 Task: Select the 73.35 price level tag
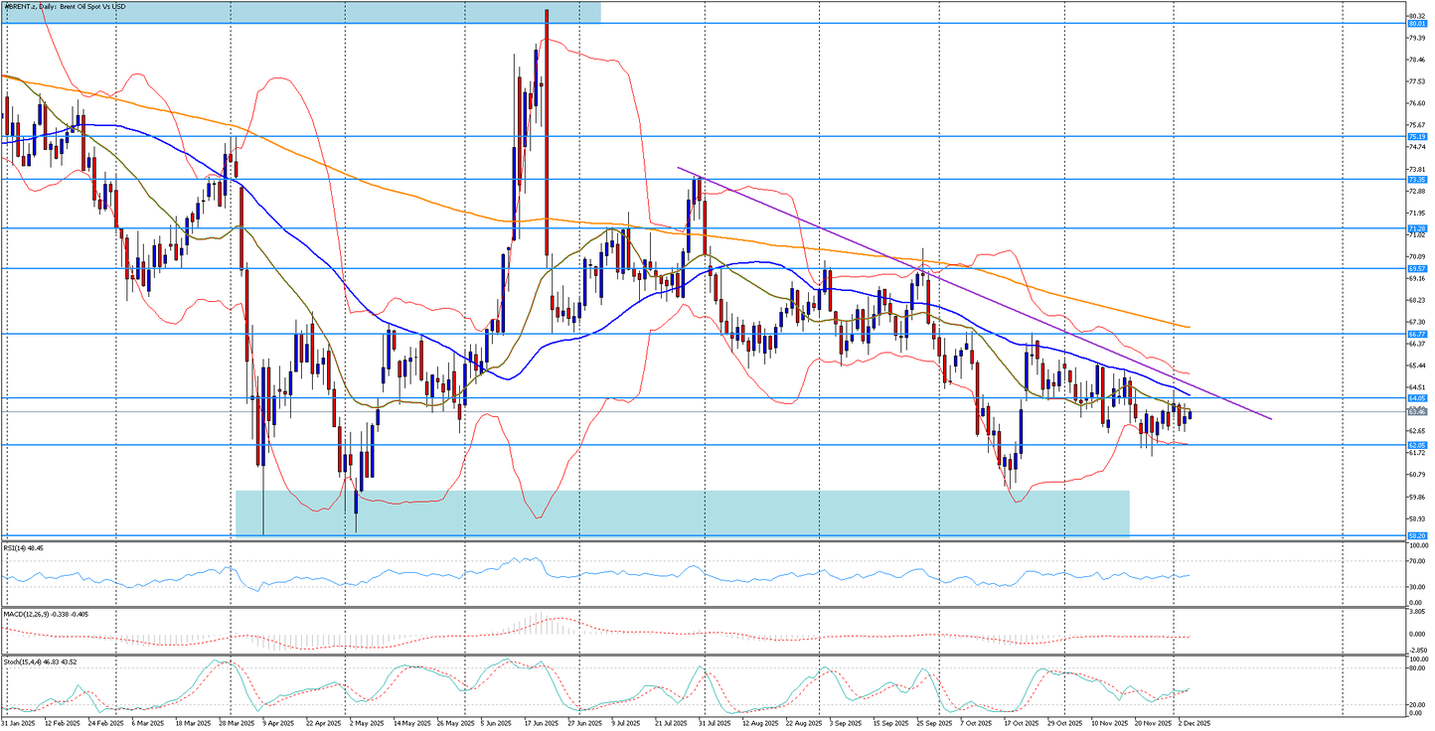pyautogui.click(x=1417, y=180)
